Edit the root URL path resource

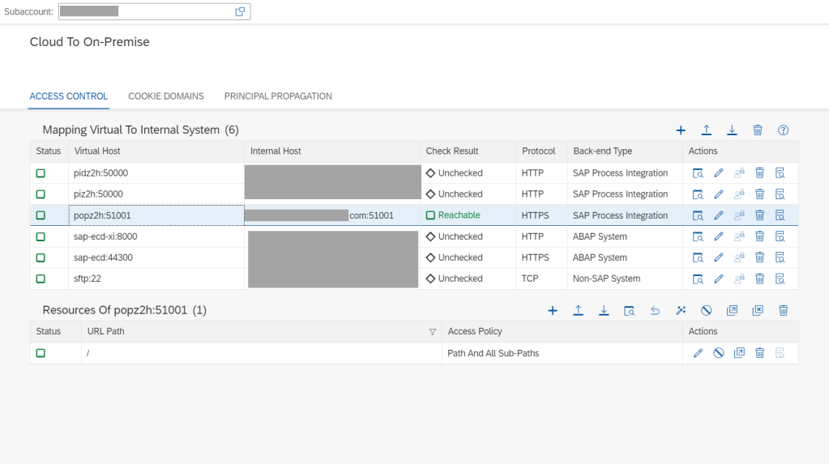pyautogui.click(x=698, y=353)
